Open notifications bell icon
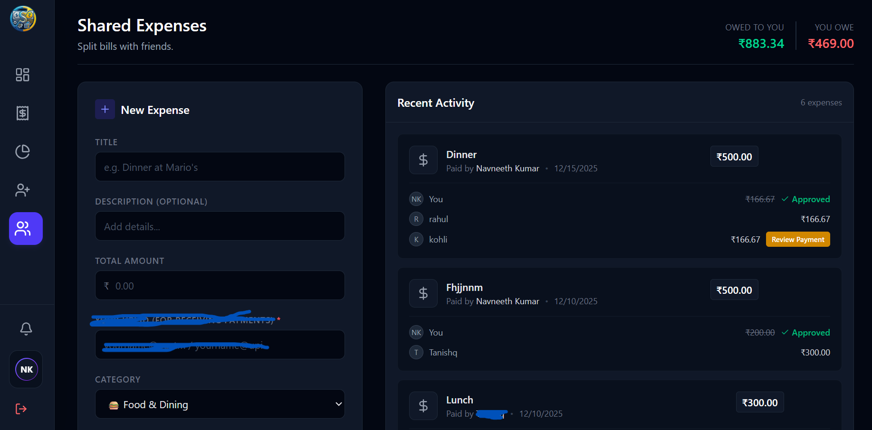Viewport: 872px width, 430px height. coord(26,328)
